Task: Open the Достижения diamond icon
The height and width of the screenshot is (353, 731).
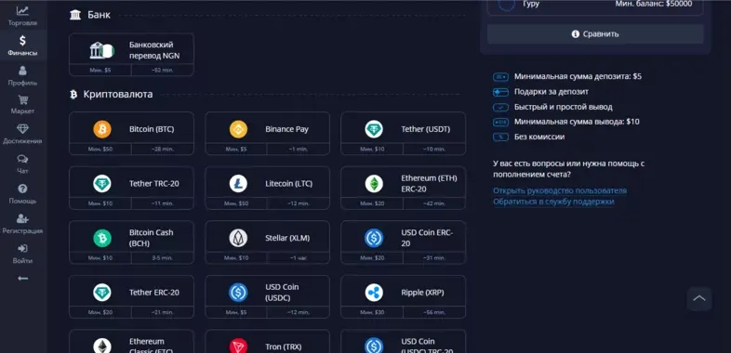Action: coord(22,129)
